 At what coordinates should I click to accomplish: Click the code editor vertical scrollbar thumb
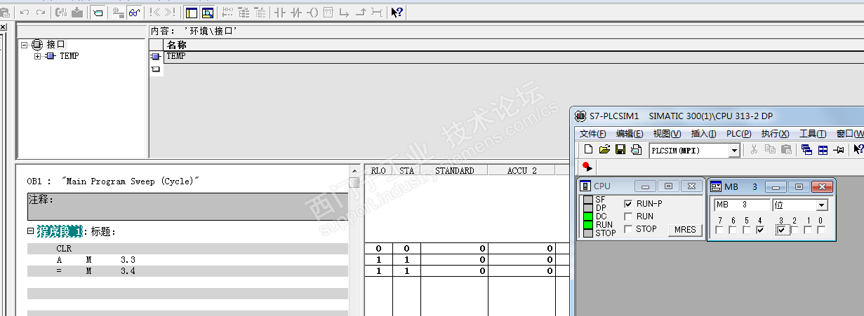coord(354,182)
